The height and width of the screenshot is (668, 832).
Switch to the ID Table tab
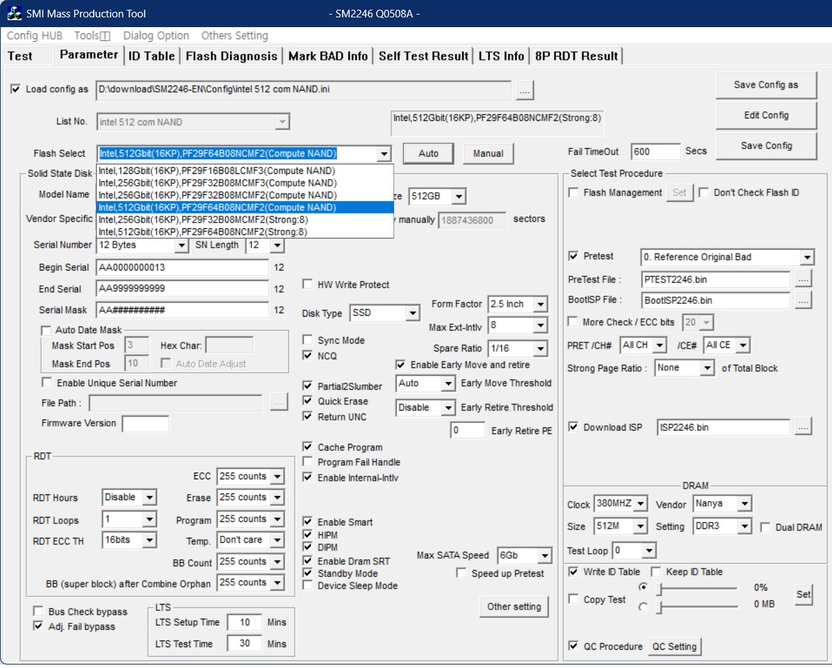pos(152,56)
